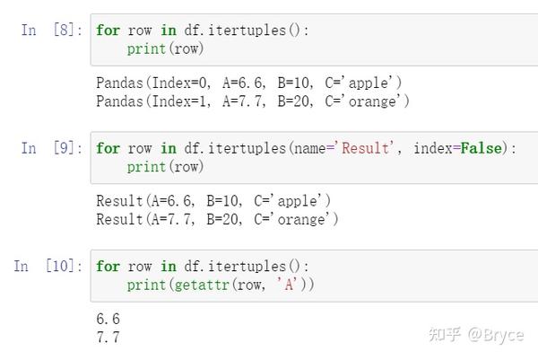
Task: Click the print(row) line in cell 8
Action: 165,48
